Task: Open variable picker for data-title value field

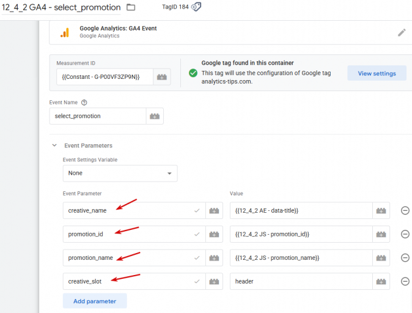Action: point(381,210)
